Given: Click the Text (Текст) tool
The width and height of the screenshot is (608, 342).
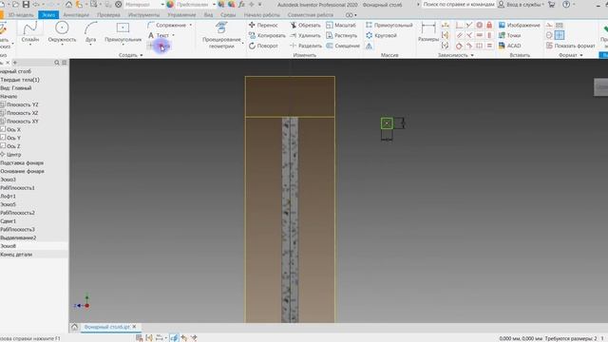Looking at the screenshot, I should click(x=159, y=35).
